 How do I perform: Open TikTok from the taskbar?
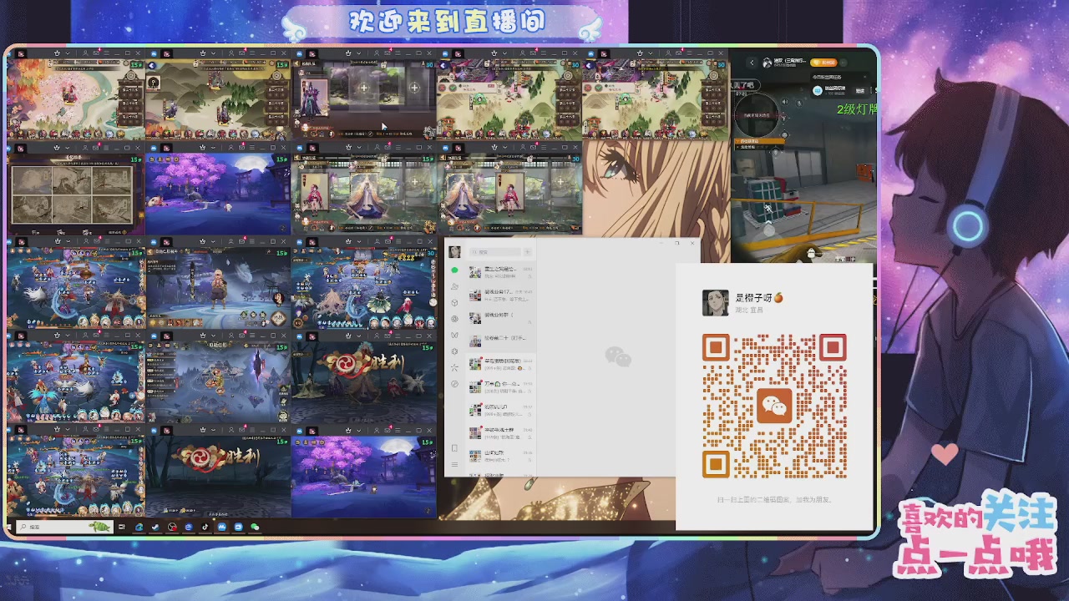pyautogui.click(x=205, y=527)
